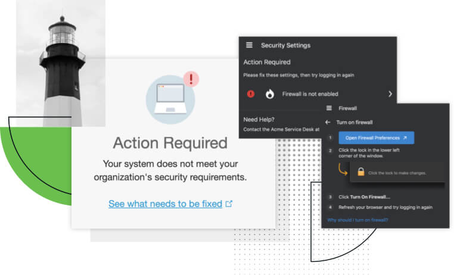Click the red alert icon beside Firewall
Viewport: 454px width, 275px height.
pos(251,93)
